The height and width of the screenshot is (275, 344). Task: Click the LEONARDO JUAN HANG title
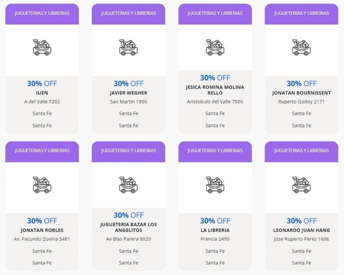[x=302, y=231]
